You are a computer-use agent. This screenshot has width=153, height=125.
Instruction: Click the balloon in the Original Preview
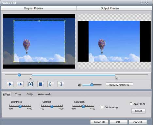[26, 47]
